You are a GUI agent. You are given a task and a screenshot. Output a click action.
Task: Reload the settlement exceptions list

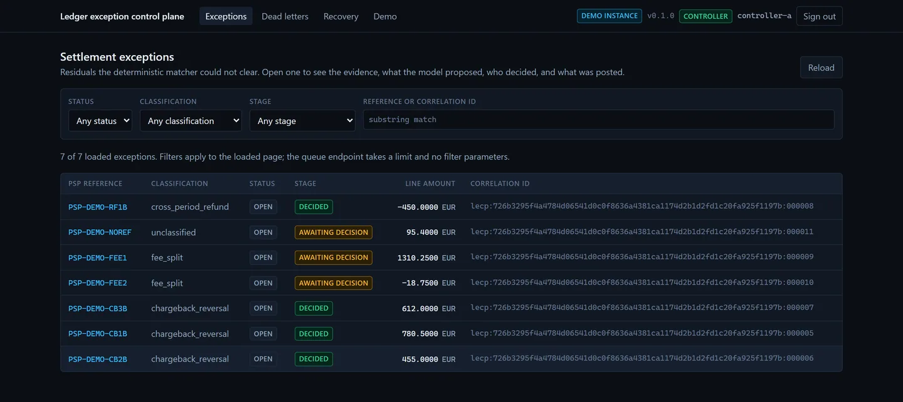pyautogui.click(x=821, y=68)
